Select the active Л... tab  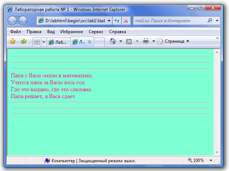[x=82, y=42]
